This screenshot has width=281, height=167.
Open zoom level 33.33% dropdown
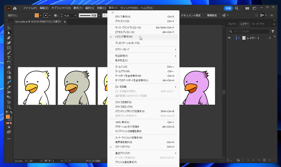point(26,161)
